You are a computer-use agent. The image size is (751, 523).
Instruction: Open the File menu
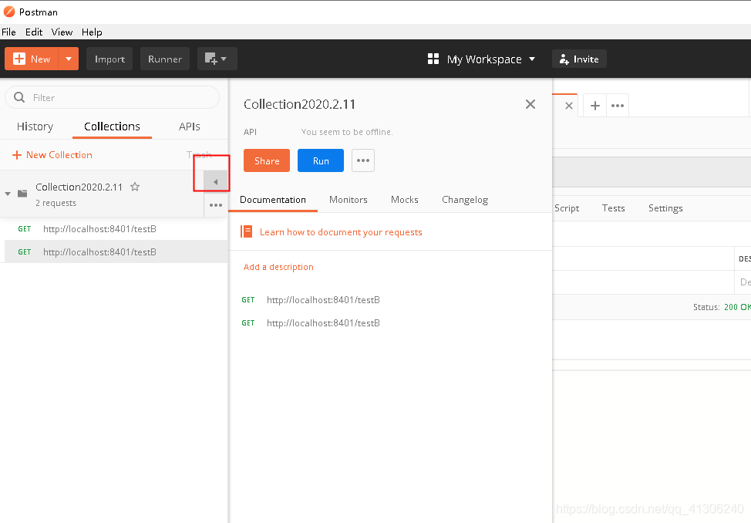coord(8,32)
